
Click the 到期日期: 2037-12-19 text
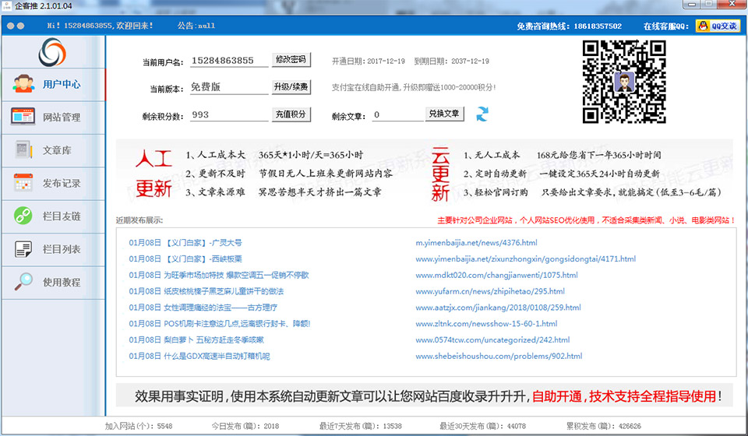[451, 61]
